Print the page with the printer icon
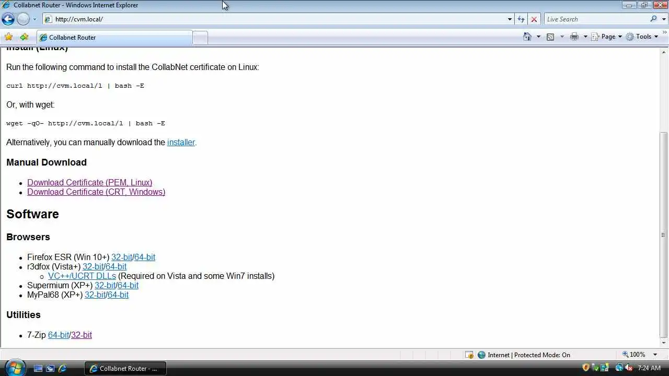The width and height of the screenshot is (669, 376). point(574,37)
